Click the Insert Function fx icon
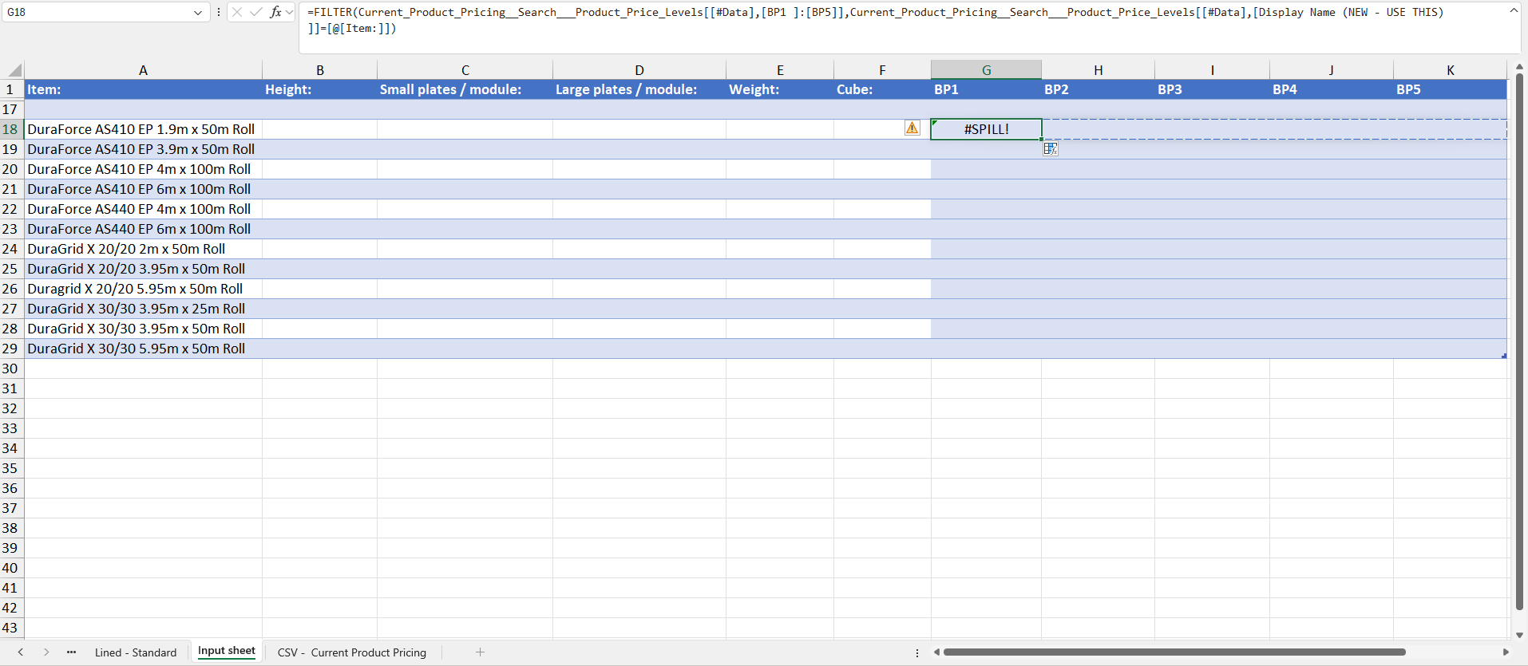1528x666 pixels. pos(275,12)
